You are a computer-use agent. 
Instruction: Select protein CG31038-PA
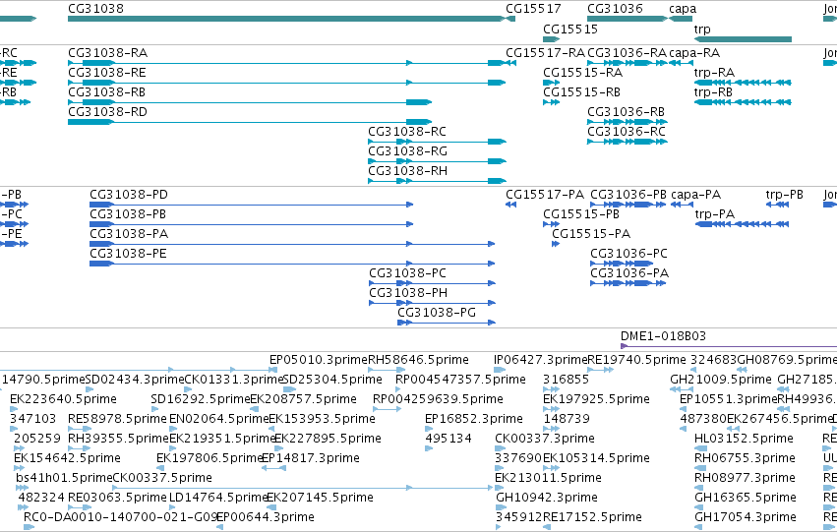tap(292, 245)
